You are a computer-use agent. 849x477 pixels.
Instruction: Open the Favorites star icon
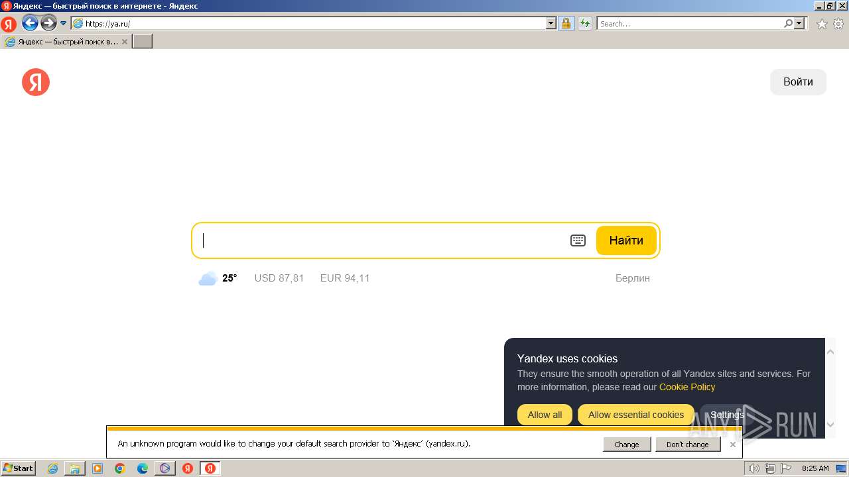[822, 24]
